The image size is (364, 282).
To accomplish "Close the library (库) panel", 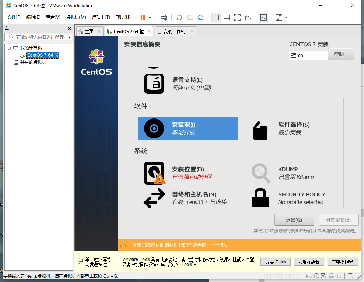I will 70,28.
